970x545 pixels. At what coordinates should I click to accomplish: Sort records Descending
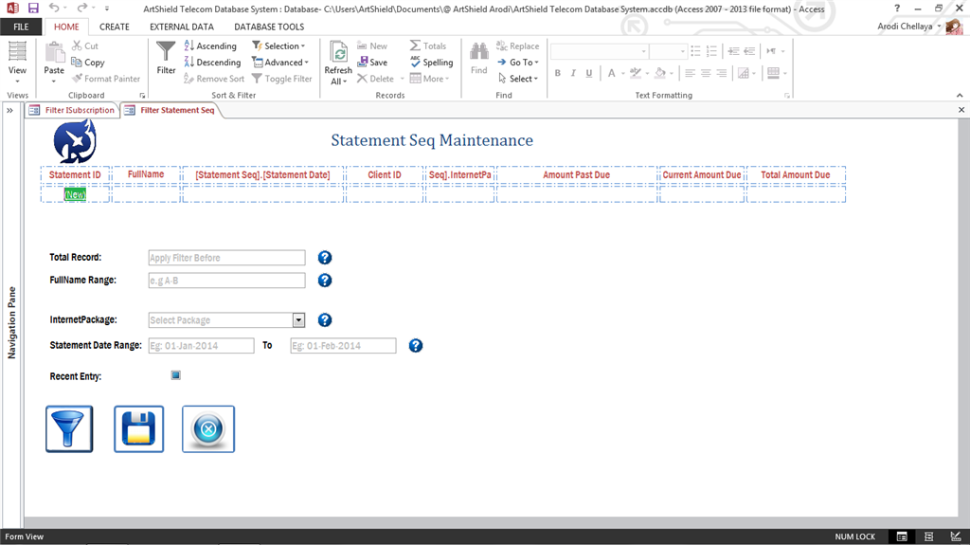212,62
